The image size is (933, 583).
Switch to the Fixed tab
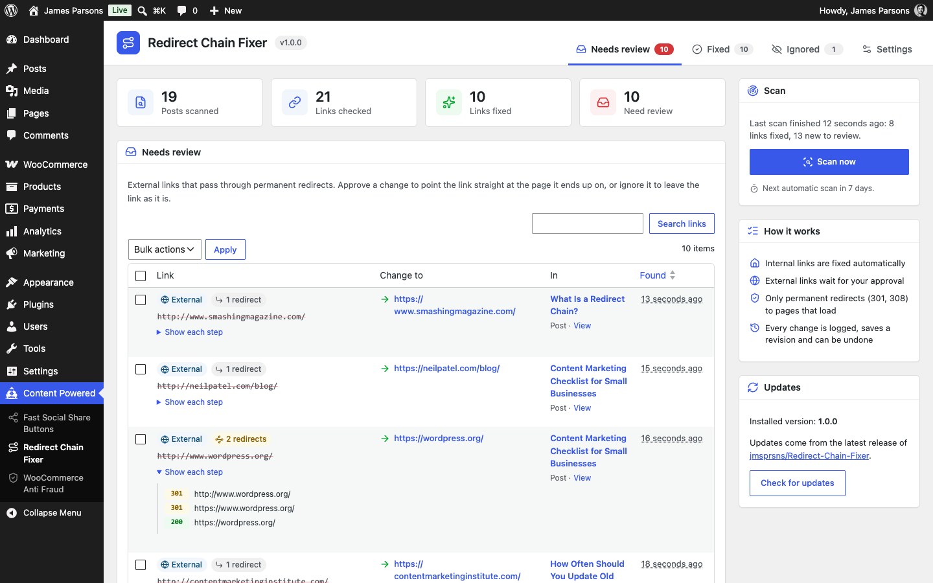tap(722, 49)
